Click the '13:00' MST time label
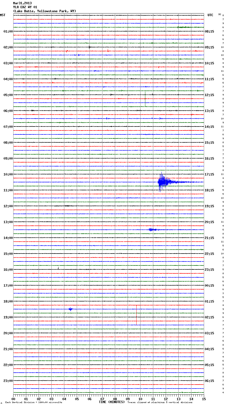The width and height of the screenshot is (225, 406). coord(8,222)
